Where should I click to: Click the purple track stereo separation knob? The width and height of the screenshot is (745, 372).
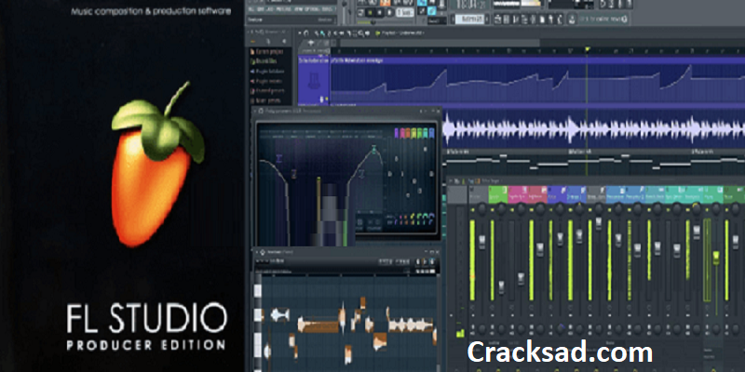click(561, 328)
